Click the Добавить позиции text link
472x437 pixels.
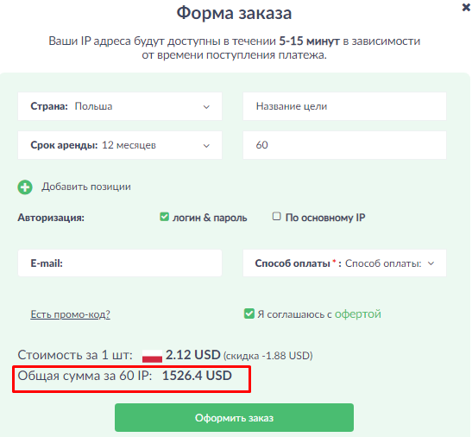(x=86, y=187)
